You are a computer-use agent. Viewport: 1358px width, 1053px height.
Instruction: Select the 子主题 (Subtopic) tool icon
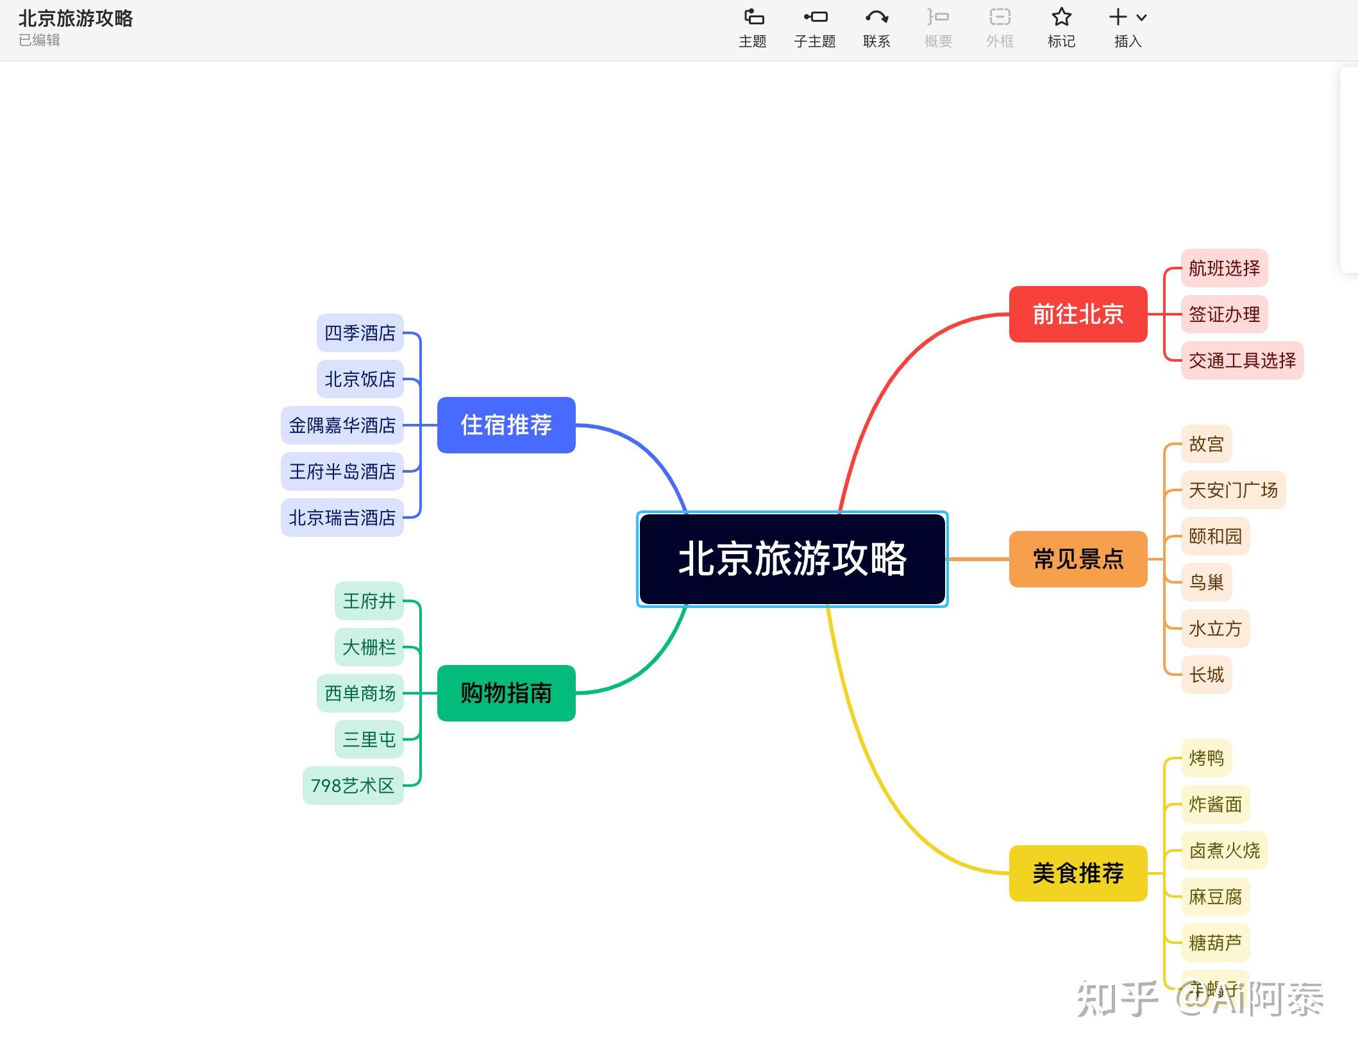click(x=812, y=20)
